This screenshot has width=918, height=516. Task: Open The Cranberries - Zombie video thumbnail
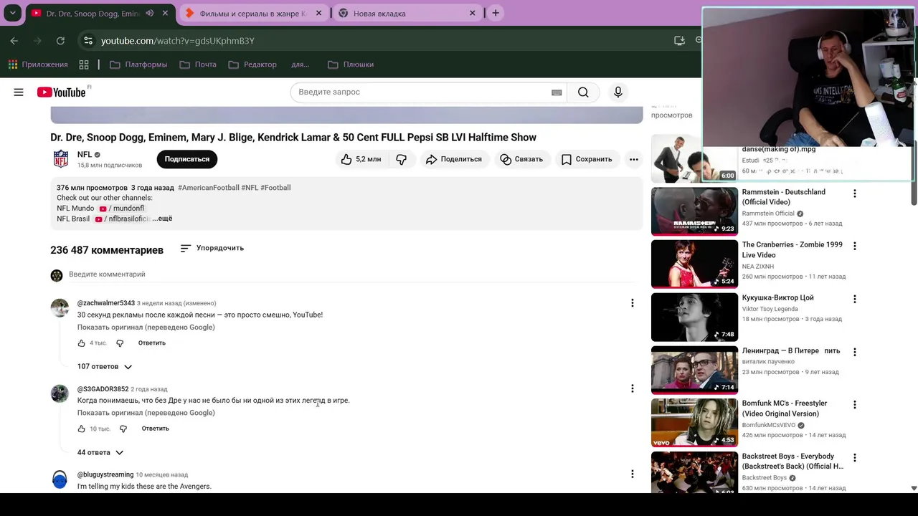click(x=694, y=264)
